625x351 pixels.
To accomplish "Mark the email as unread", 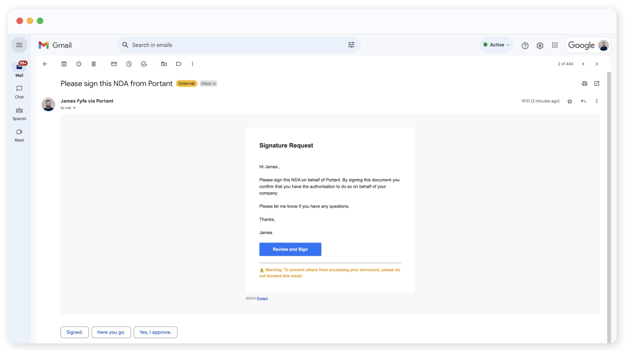I will pos(114,64).
